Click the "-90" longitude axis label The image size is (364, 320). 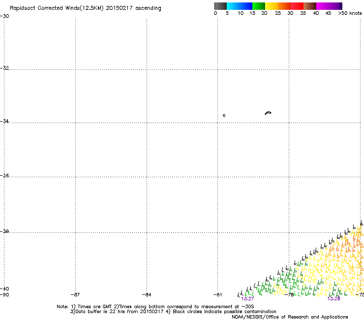coord(4,295)
